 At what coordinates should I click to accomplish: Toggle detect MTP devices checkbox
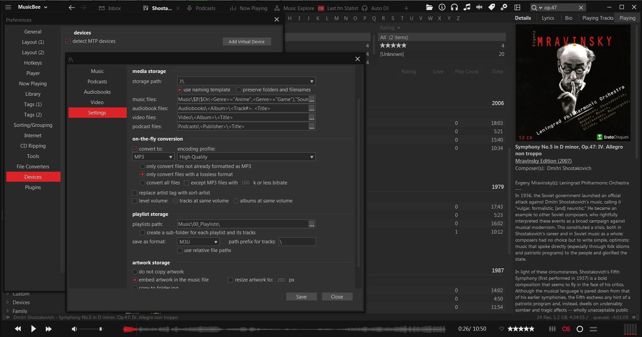[68, 41]
